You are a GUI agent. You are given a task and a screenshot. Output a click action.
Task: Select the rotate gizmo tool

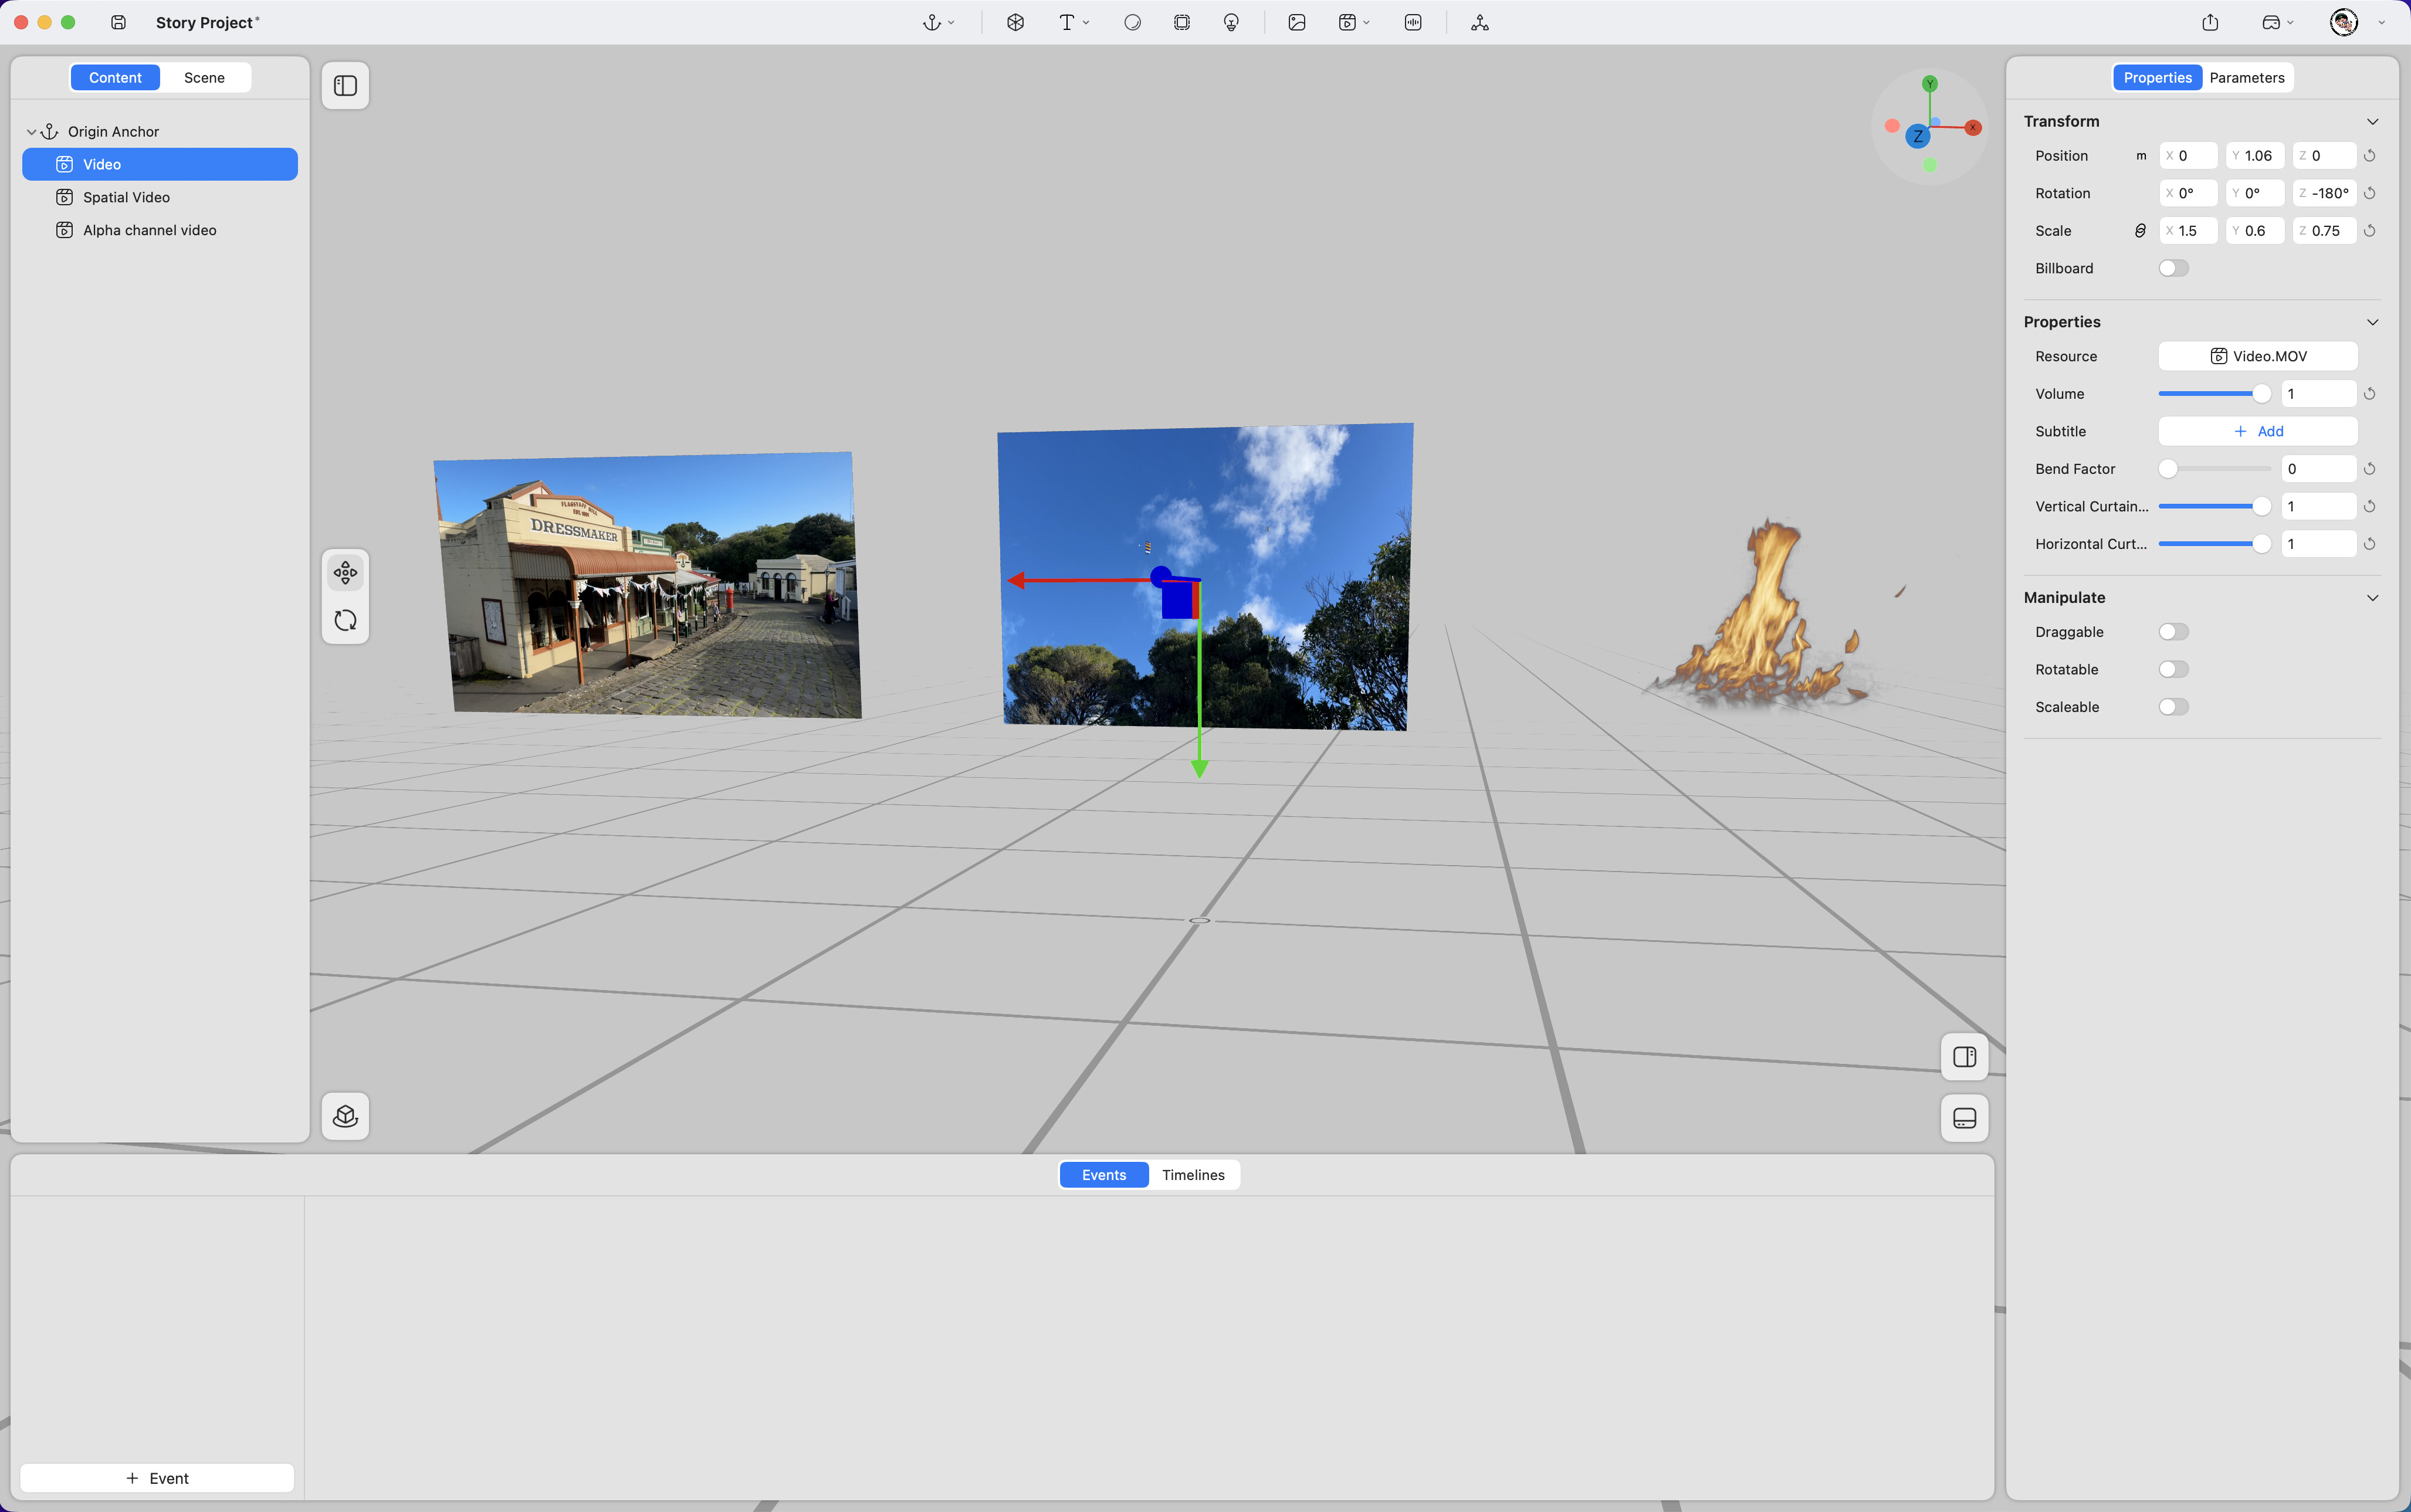click(345, 620)
